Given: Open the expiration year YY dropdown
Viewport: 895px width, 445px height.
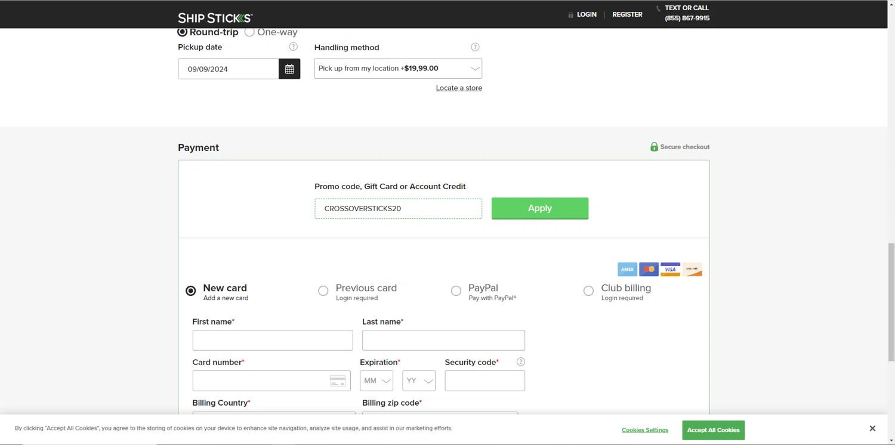Looking at the screenshot, I should pos(419,381).
